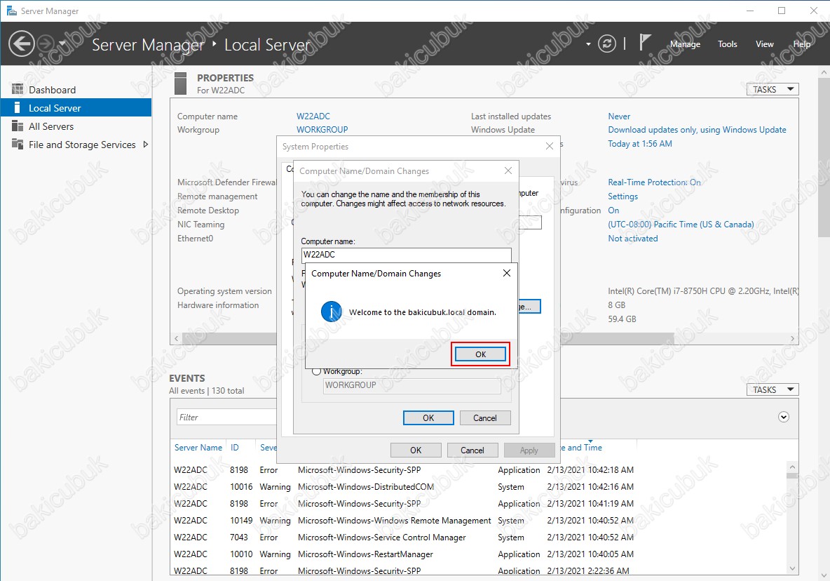830x581 pixels.
Task: Click OK in the Welcome to domain message
Action: coord(480,354)
